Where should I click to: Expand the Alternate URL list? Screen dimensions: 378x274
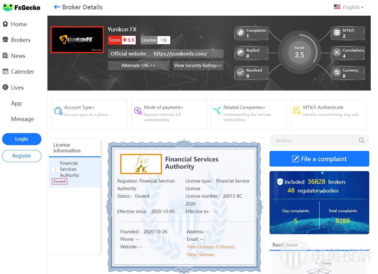138,65
